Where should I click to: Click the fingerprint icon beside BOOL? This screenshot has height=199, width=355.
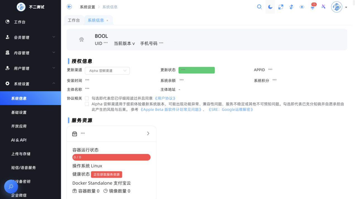point(81,39)
